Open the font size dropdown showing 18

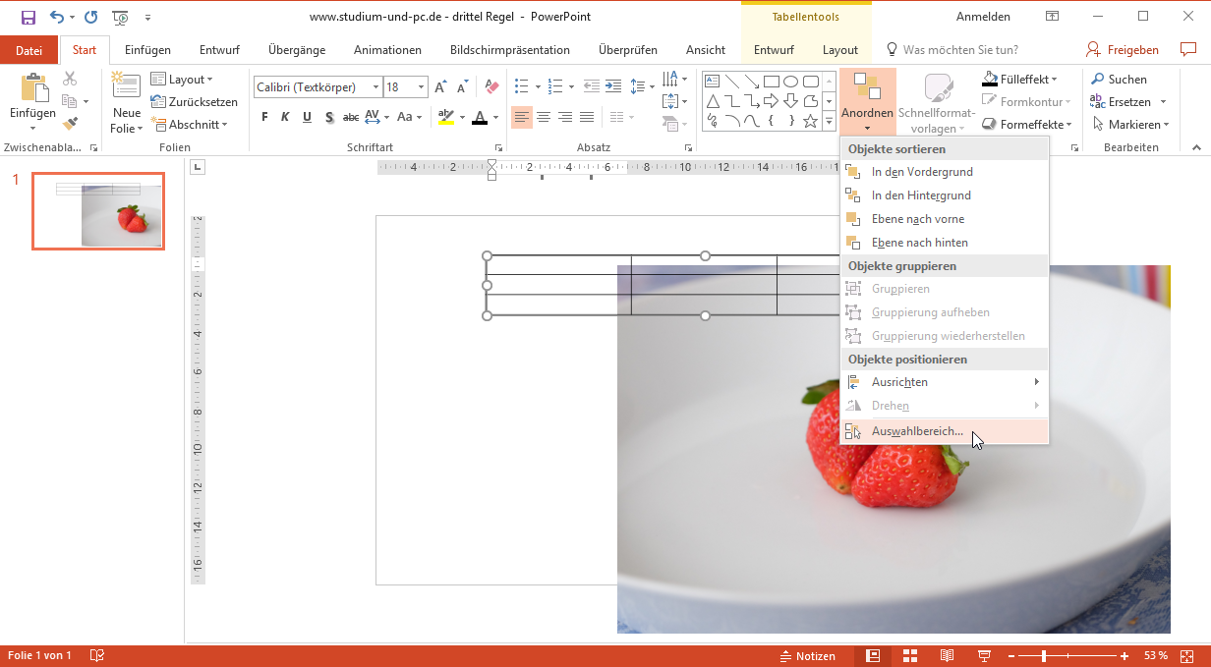pos(421,87)
